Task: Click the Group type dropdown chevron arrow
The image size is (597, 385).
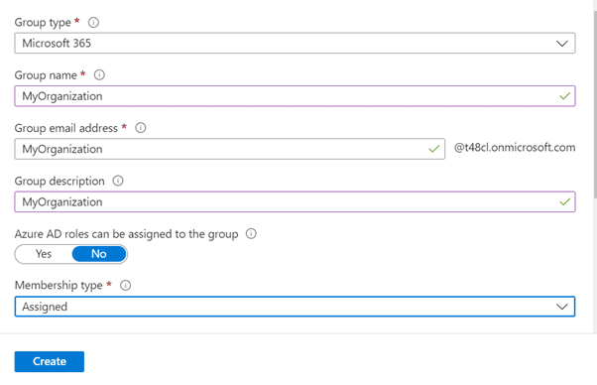Action: coord(562,44)
